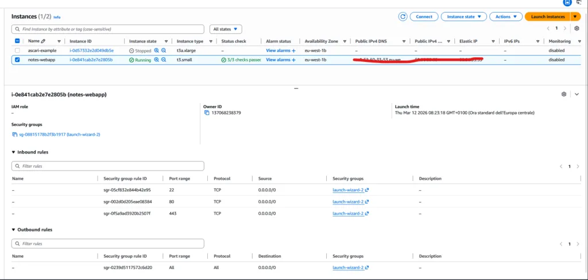Image resolution: width=588 pixels, height=280 pixels.
Task: Click the Connect button
Action: [424, 17]
